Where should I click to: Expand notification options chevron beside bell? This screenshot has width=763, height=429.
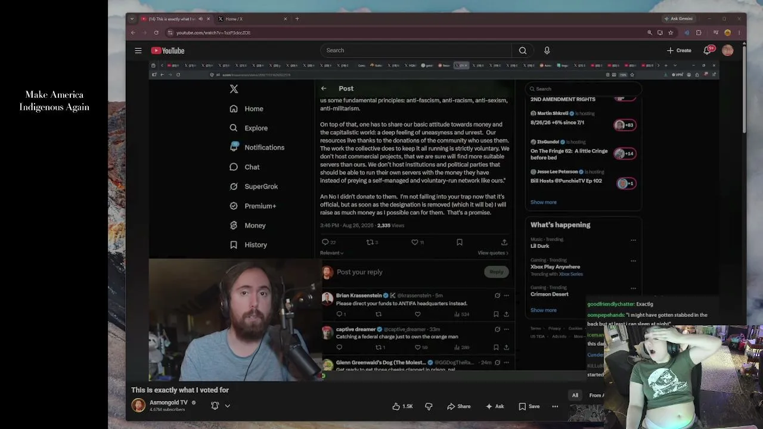click(x=227, y=406)
